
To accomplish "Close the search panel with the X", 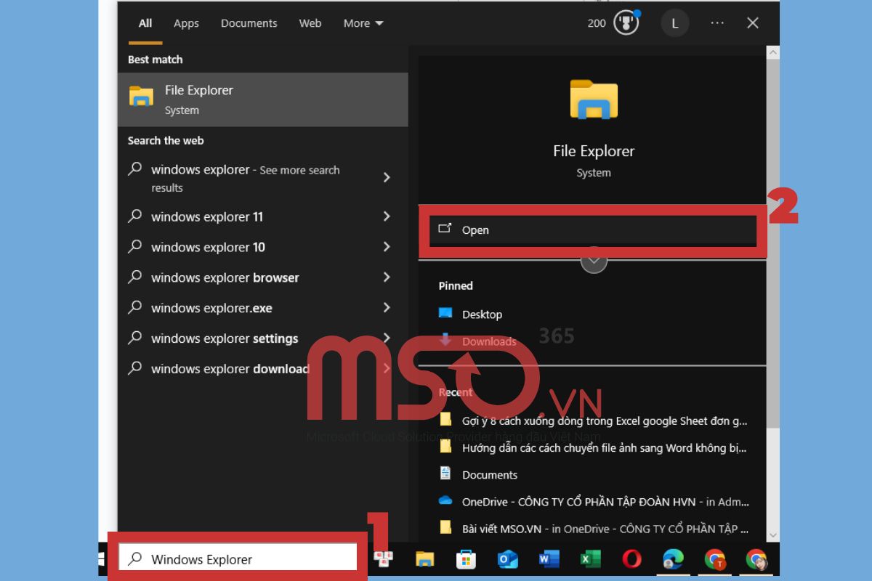I will pyautogui.click(x=753, y=23).
